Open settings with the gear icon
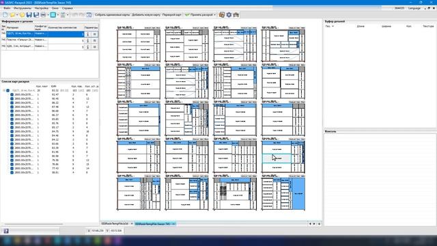Viewport: 437px width, 246px height. point(229,15)
